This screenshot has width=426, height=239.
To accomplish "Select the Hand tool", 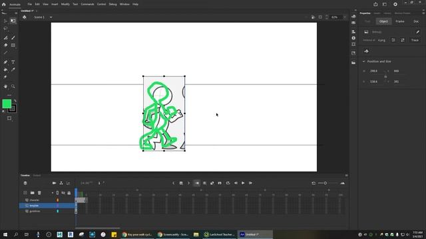I will (5, 86).
